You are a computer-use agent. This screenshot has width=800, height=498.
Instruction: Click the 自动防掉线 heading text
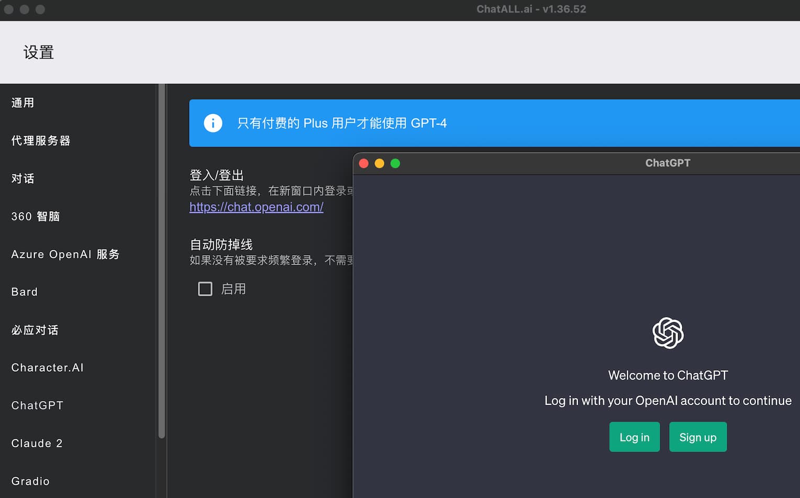221,245
